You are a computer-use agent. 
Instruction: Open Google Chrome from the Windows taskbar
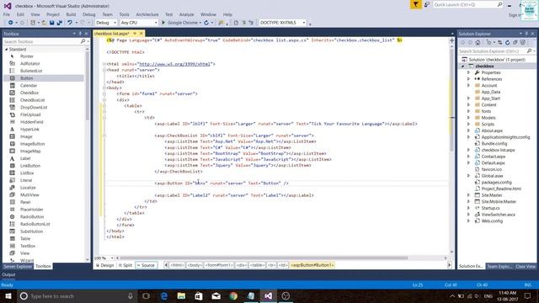[x=233, y=295]
